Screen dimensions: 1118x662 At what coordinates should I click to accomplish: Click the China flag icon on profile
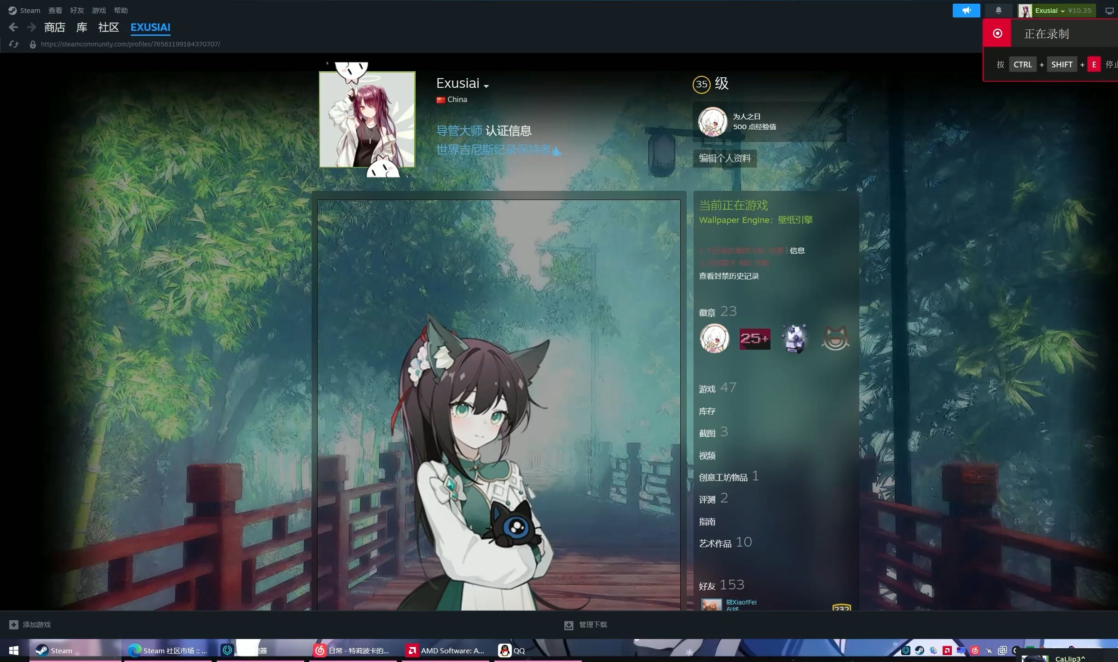point(440,99)
